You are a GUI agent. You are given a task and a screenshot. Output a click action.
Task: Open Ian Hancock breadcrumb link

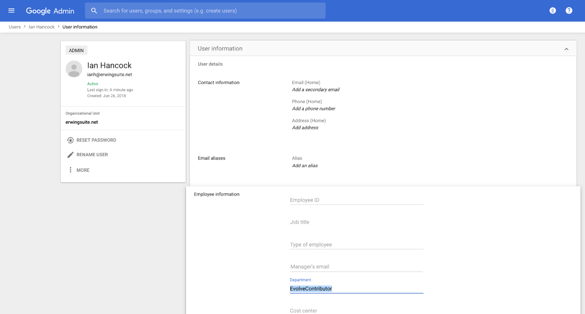tap(42, 27)
